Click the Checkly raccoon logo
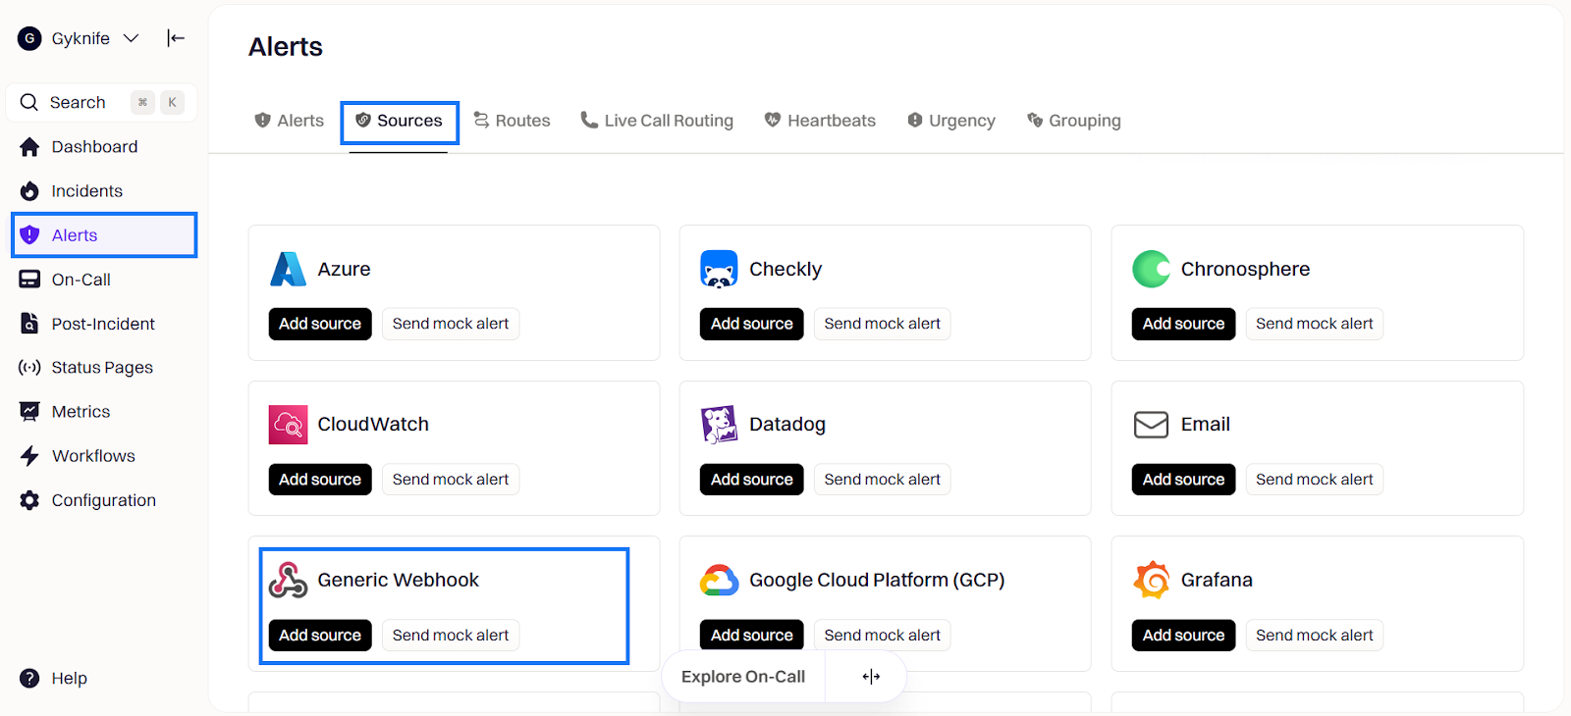This screenshot has width=1571, height=716. click(719, 269)
